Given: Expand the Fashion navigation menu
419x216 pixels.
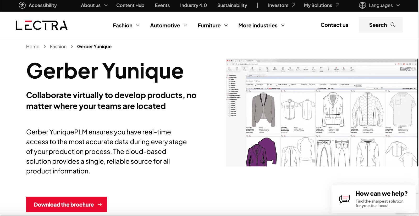Looking at the screenshot, I should [x=126, y=25].
